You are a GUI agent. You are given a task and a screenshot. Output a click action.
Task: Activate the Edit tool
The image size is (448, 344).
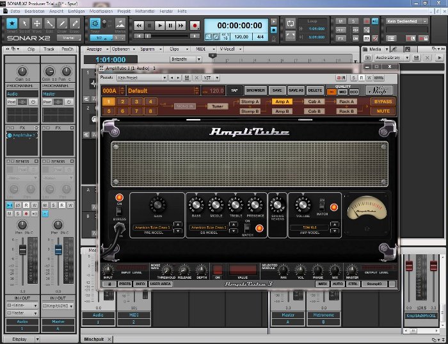(49, 24)
